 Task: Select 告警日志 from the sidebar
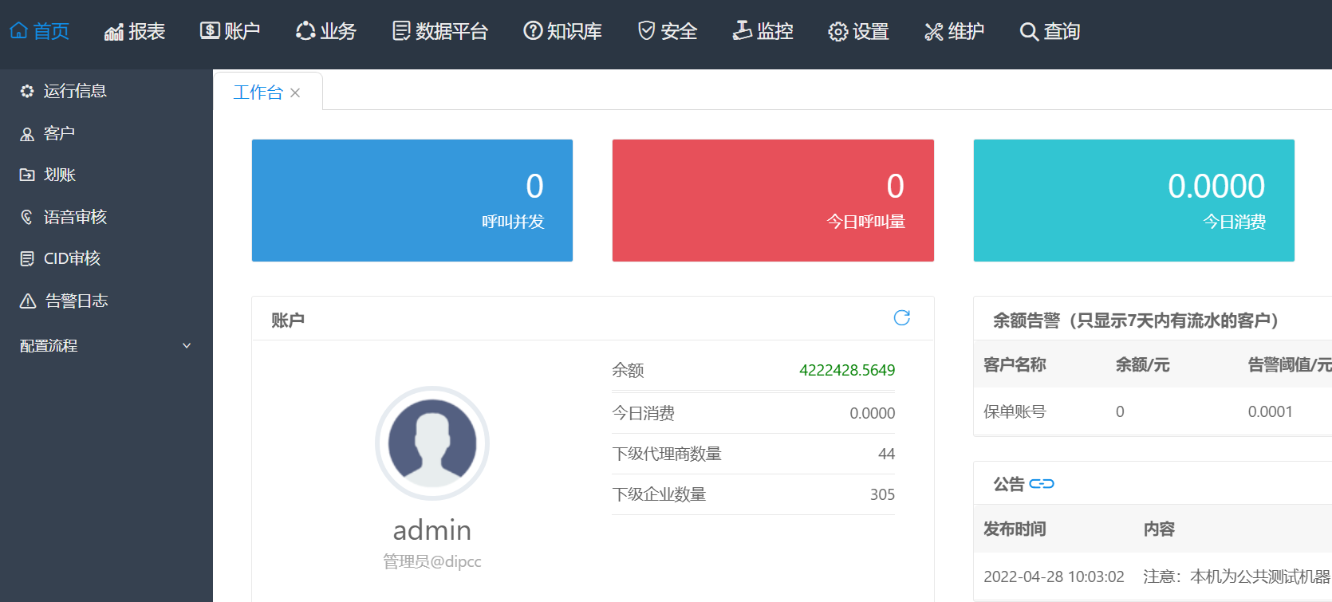click(x=76, y=301)
